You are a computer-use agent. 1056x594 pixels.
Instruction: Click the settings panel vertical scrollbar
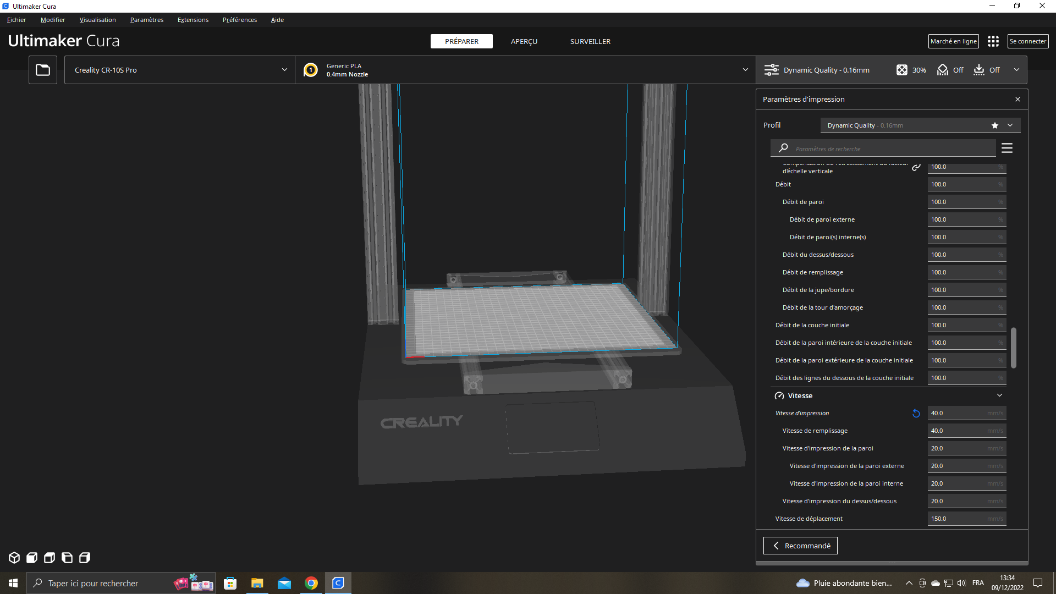click(1014, 348)
